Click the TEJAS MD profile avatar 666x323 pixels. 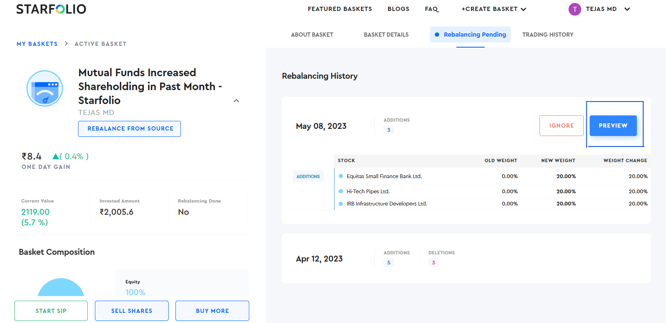(x=574, y=9)
